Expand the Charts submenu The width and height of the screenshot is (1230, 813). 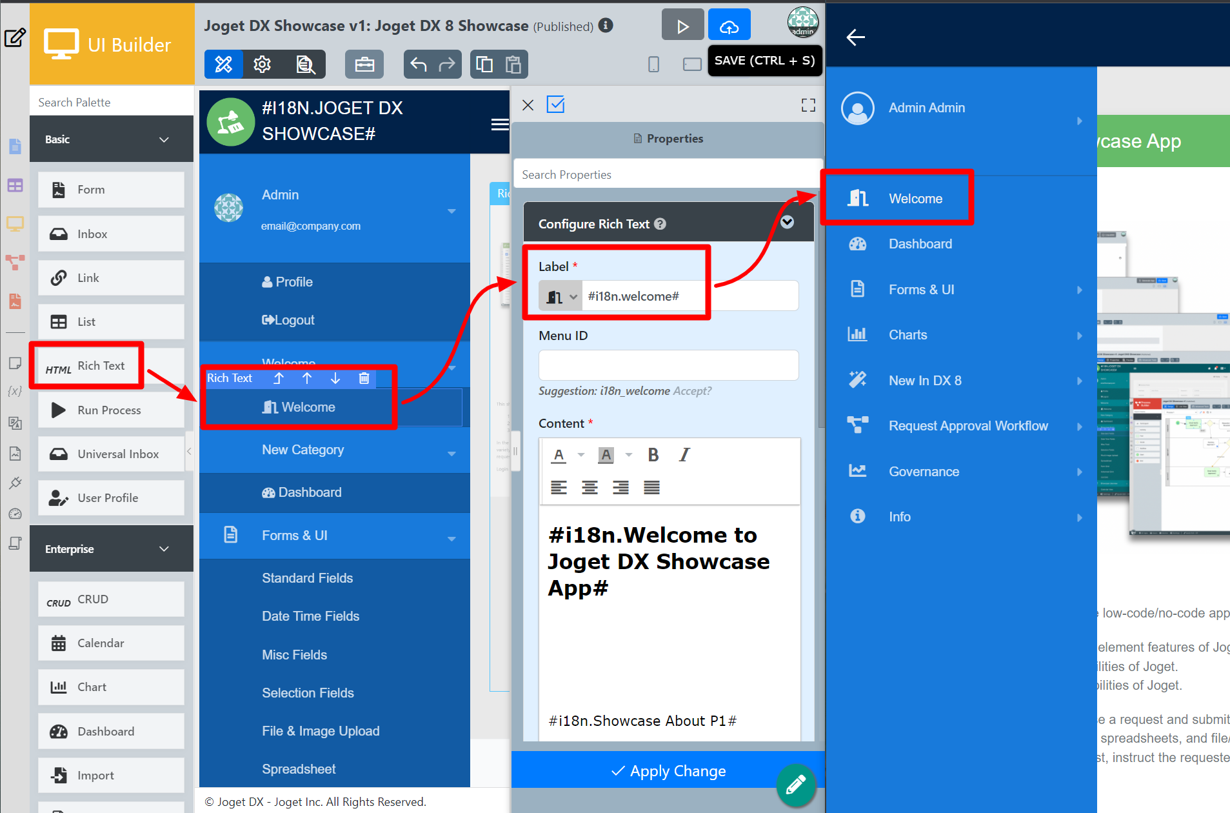1079,336
